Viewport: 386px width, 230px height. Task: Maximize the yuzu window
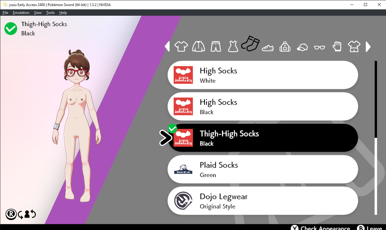click(365, 5)
